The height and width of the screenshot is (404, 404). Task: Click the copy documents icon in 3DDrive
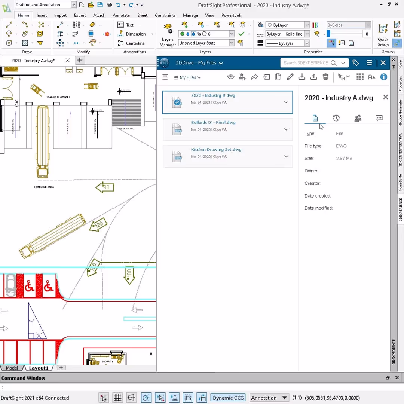278,77
